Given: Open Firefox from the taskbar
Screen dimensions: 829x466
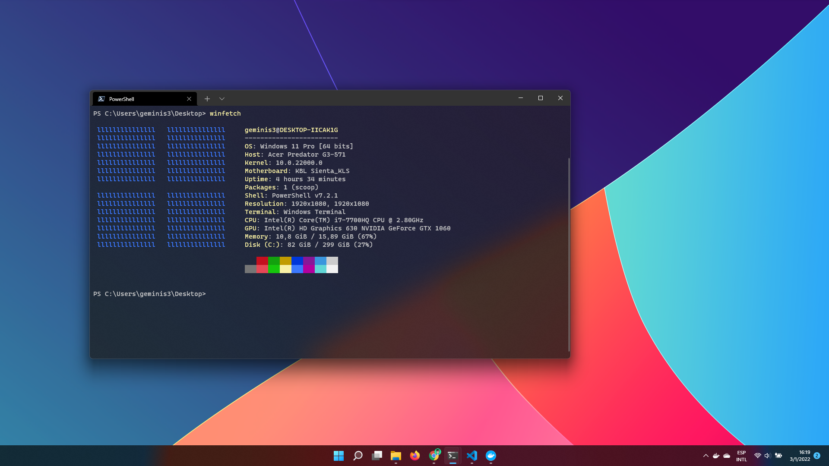Looking at the screenshot, I should pyautogui.click(x=415, y=456).
